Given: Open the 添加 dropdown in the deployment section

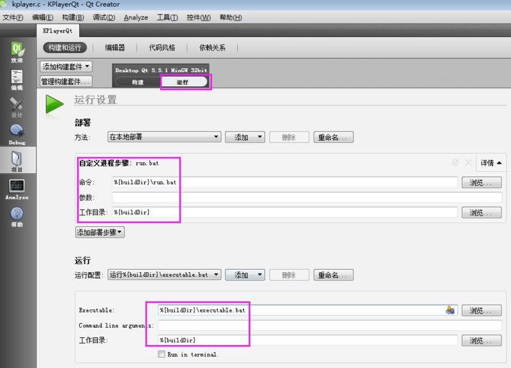Looking at the screenshot, I should 245,137.
